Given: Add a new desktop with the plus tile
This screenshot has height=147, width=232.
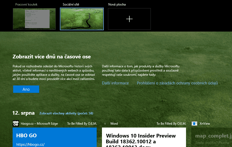Looking at the screenshot, I should (129, 19).
